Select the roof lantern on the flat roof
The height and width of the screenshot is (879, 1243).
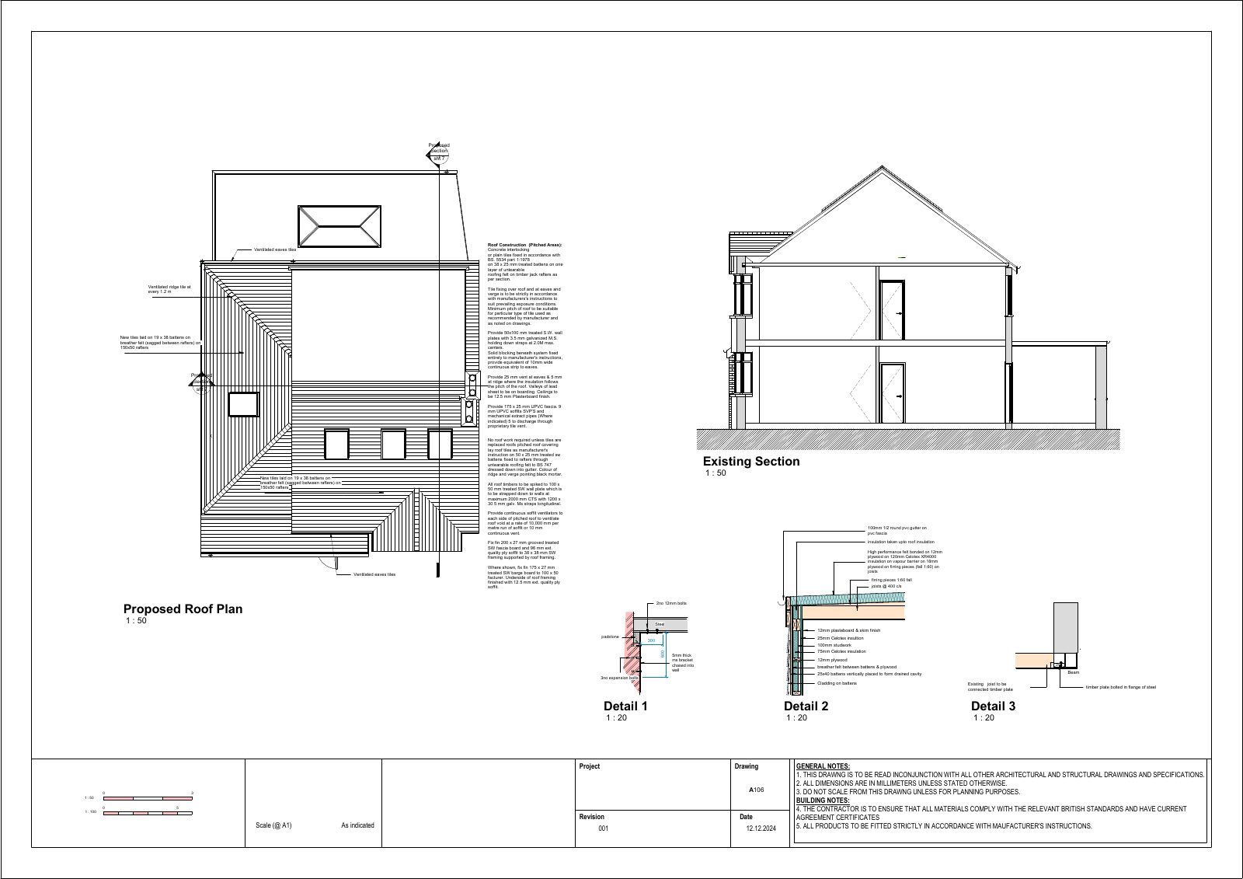[x=339, y=225]
